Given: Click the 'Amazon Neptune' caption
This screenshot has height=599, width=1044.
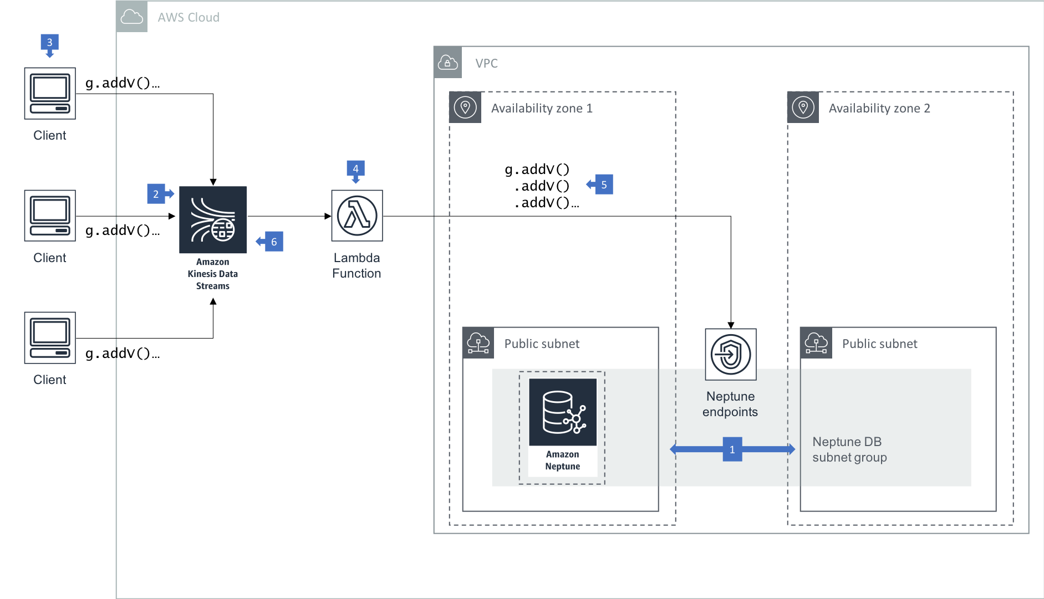Looking at the screenshot, I should [x=563, y=460].
